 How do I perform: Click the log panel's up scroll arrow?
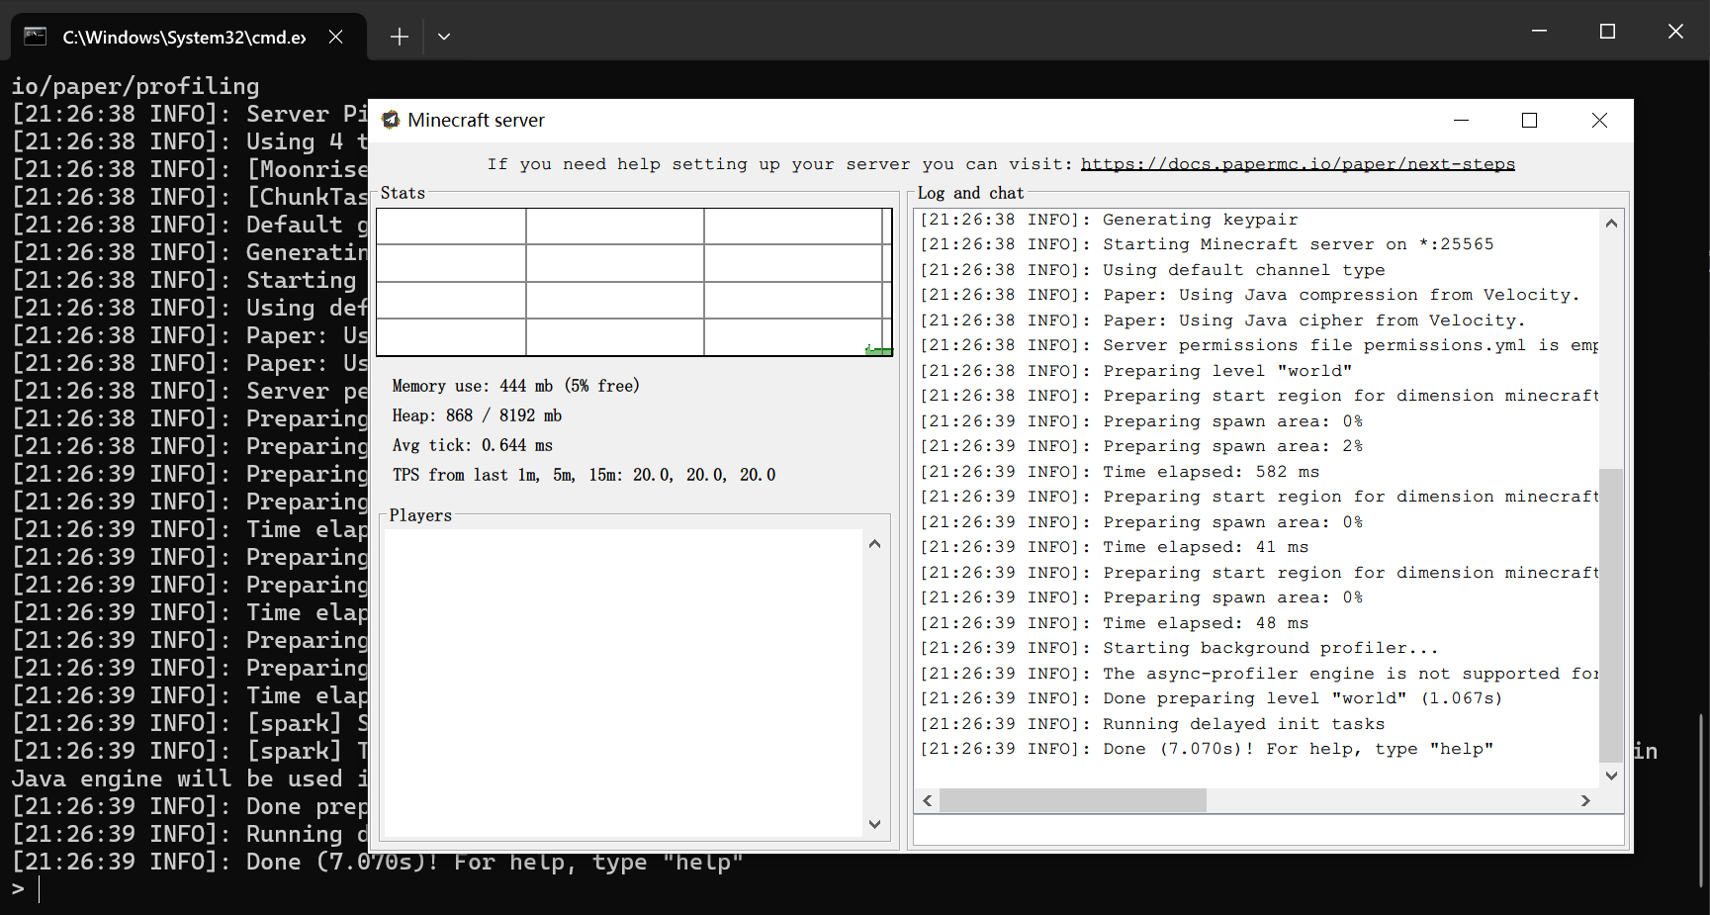pyautogui.click(x=1610, y=222)
